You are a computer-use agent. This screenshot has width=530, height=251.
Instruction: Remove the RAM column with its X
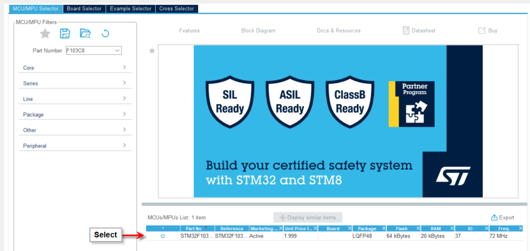[452, 228]
